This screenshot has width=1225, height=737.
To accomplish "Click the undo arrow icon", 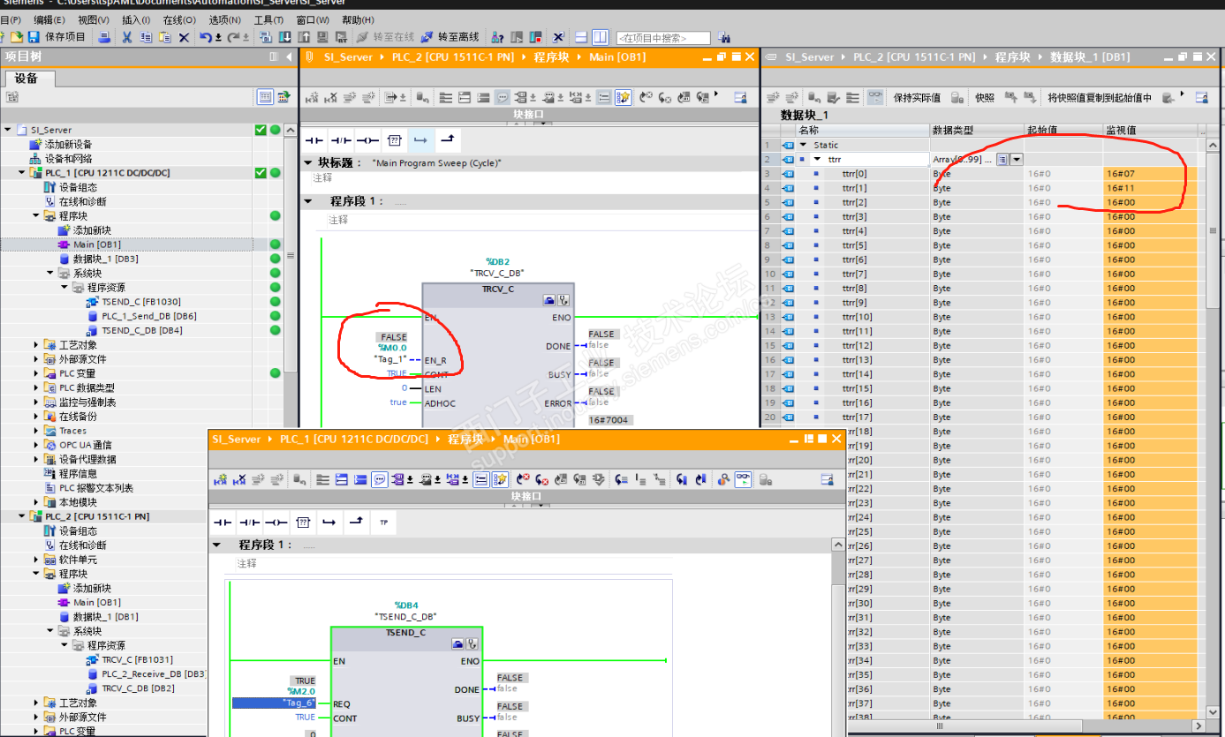I will [x=205, y=37].
